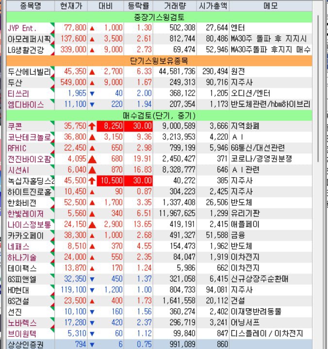Select the 노바렉스 stock name

[x=22, y=323]
